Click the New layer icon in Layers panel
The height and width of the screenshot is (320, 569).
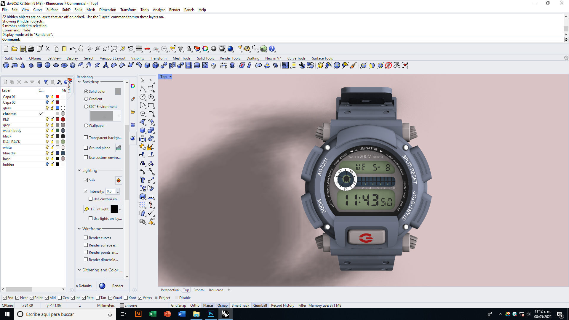pos(5,82)
